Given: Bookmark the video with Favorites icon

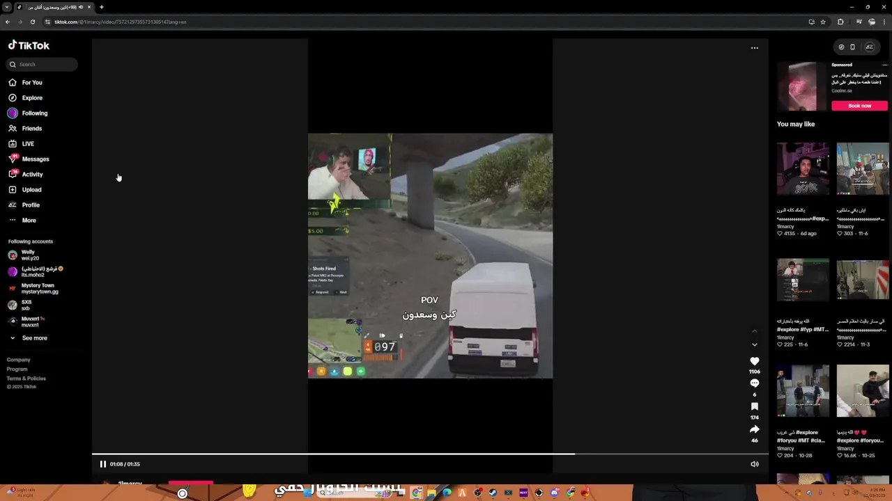Looking at the screenshot, I should click(x=754, y=406).
